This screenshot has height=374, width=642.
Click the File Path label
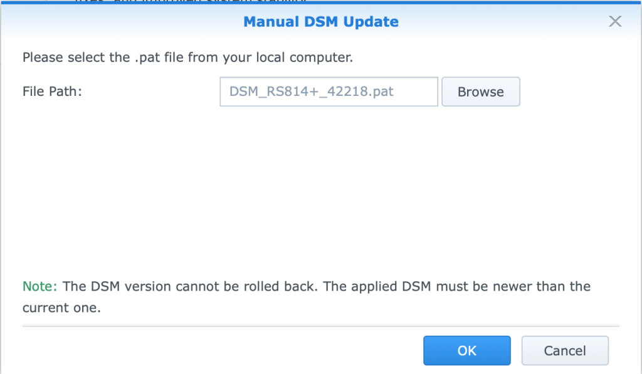point(52,91)
